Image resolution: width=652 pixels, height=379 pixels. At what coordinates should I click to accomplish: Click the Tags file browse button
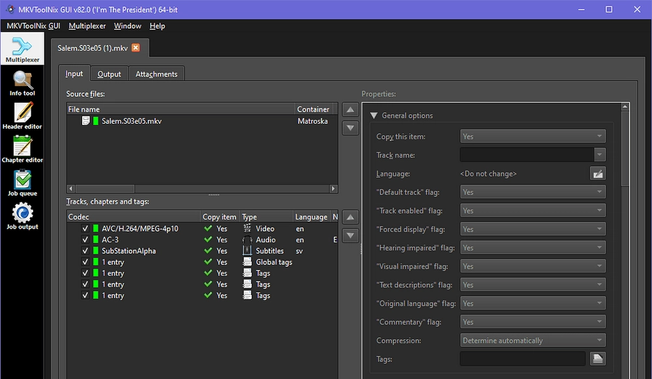tap(597, 359)
